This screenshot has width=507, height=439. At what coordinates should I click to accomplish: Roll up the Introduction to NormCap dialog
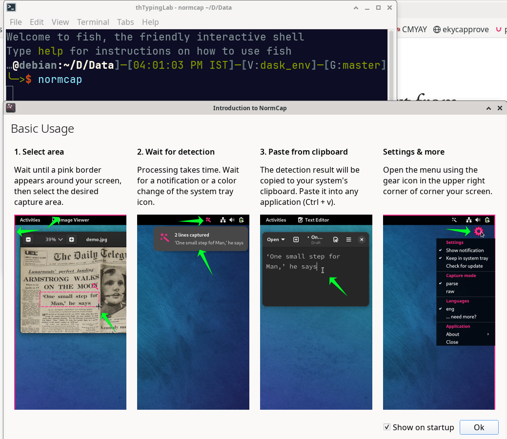(x=488, y=108)
